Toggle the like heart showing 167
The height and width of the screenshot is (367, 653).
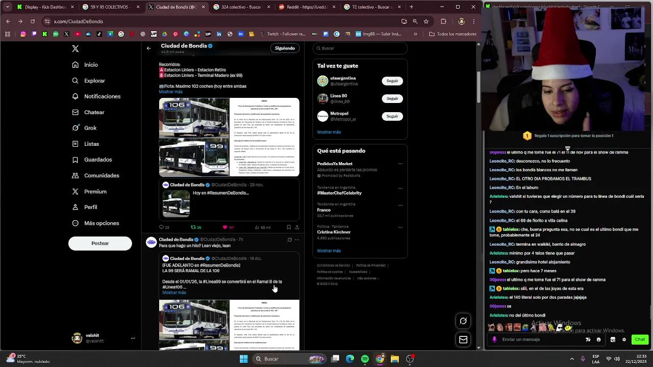(x=225, y=227)
